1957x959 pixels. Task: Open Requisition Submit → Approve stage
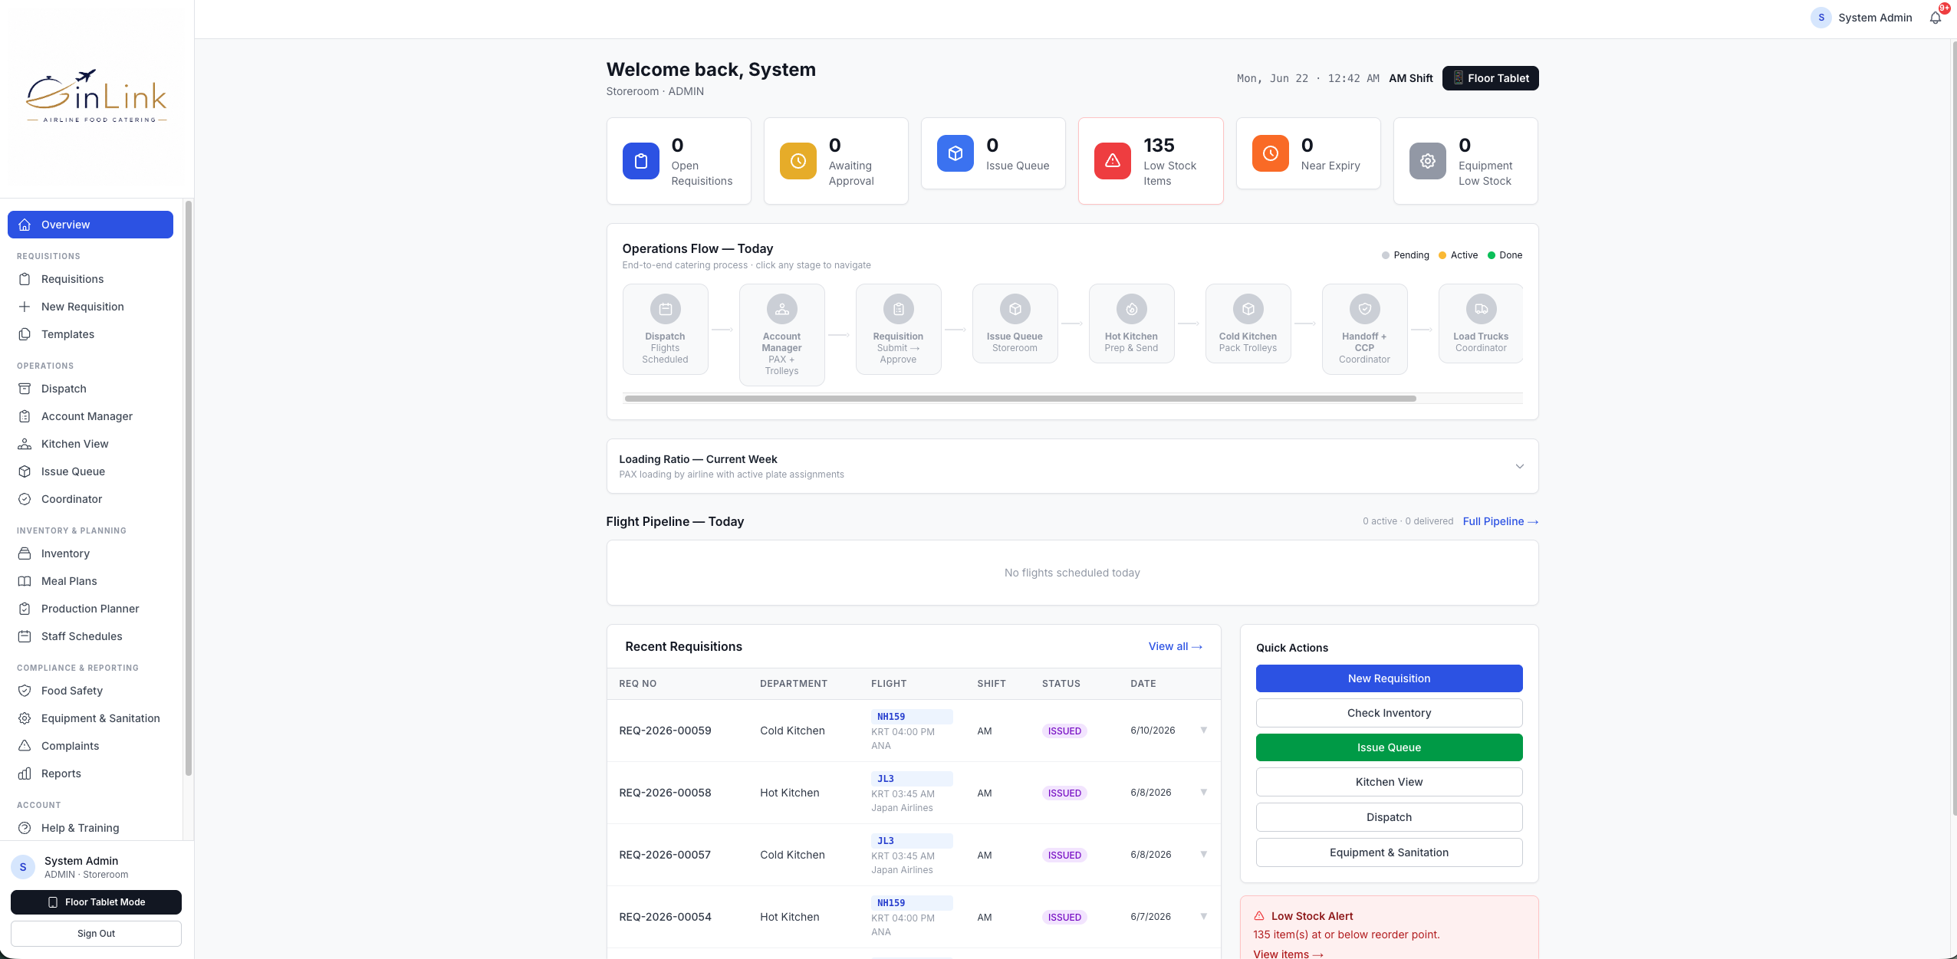(898, 329)
